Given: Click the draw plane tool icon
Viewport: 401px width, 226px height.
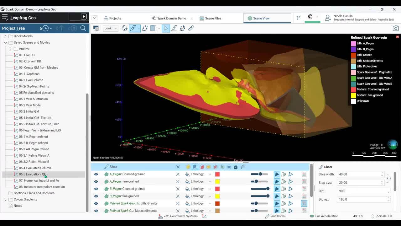Looking at the screenshot, I should pos(183,28).
